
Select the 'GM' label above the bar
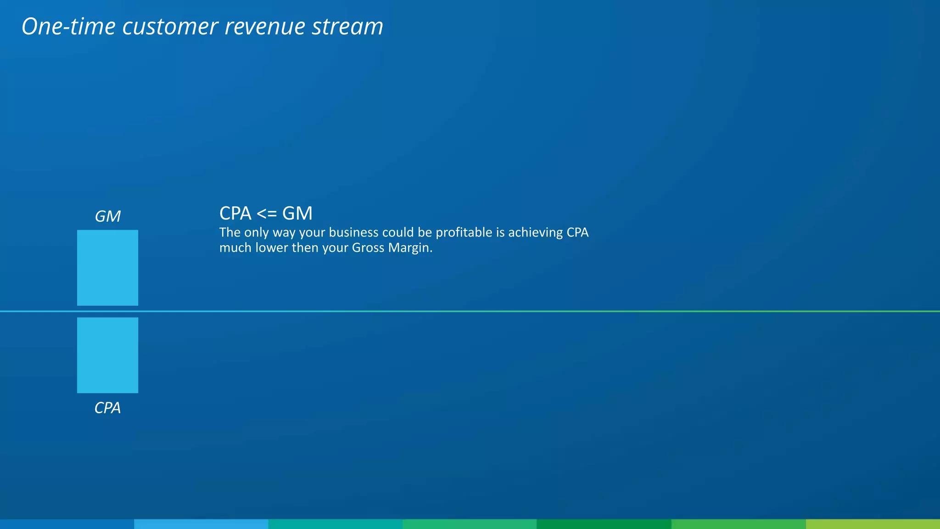[107, 216]
